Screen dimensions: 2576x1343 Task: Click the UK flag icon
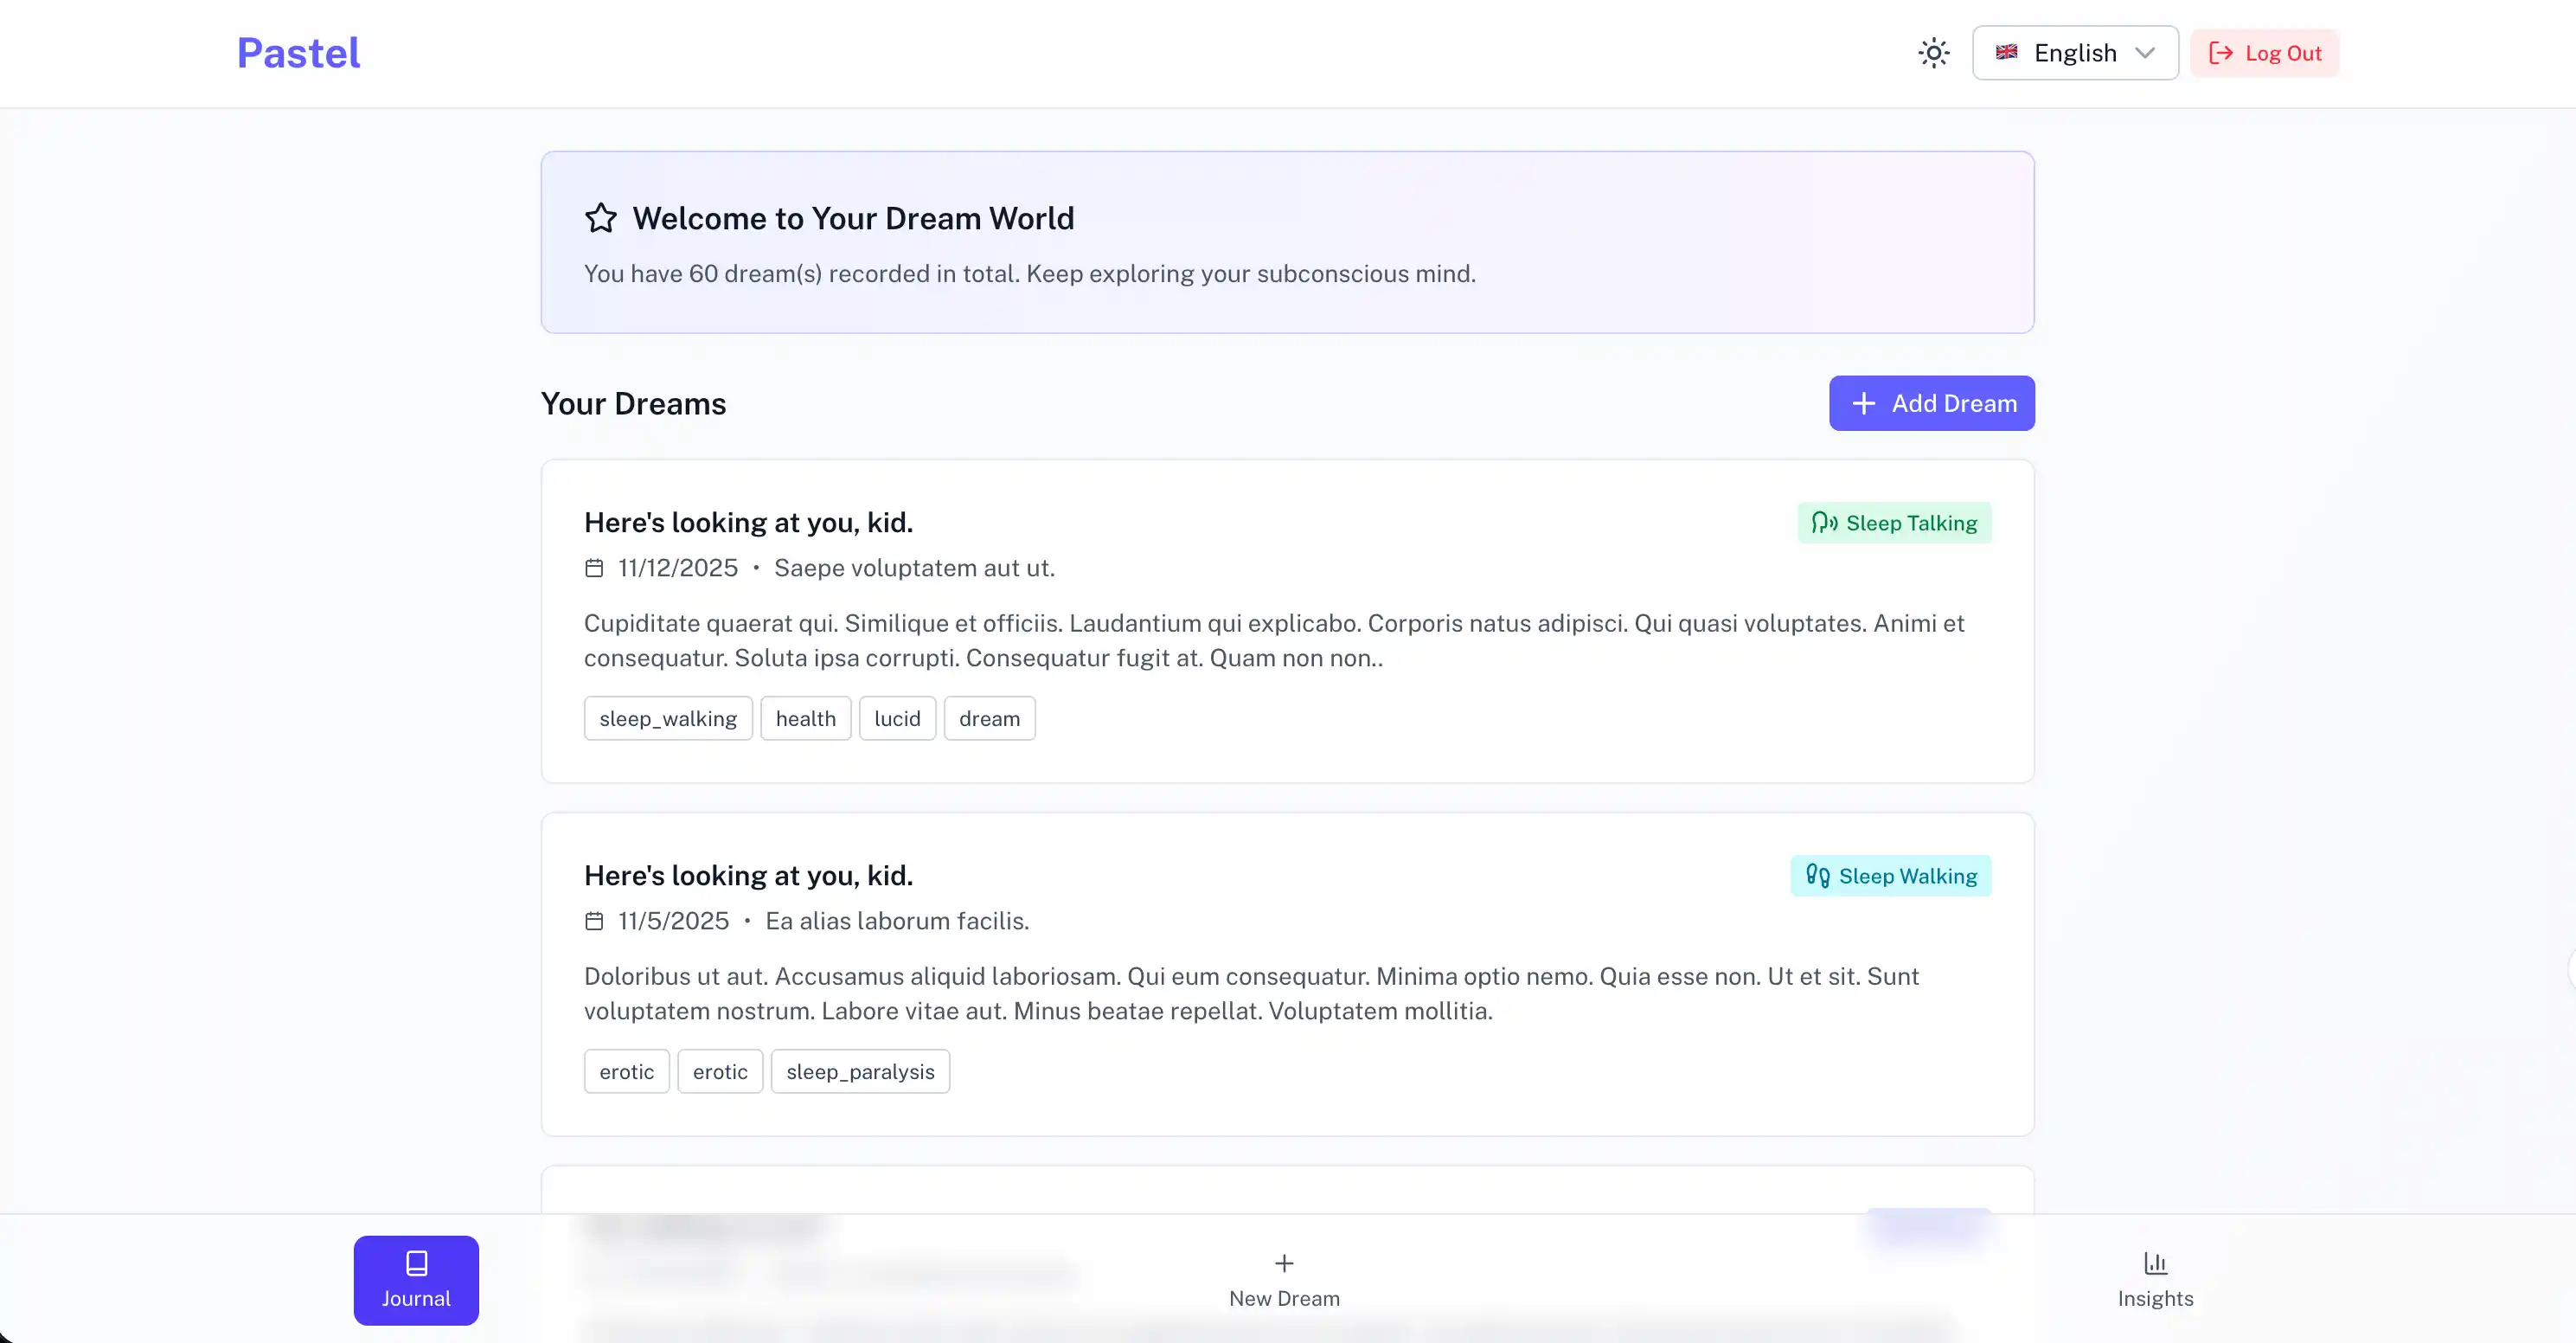(2006, 53)
